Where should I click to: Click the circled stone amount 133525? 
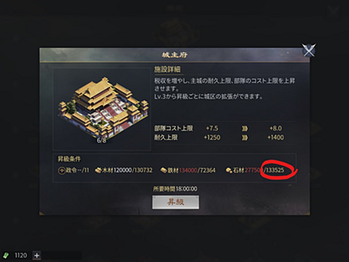[x=275, y=170]
